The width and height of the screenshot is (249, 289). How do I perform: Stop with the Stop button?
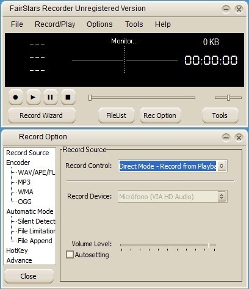pos(68,97)
